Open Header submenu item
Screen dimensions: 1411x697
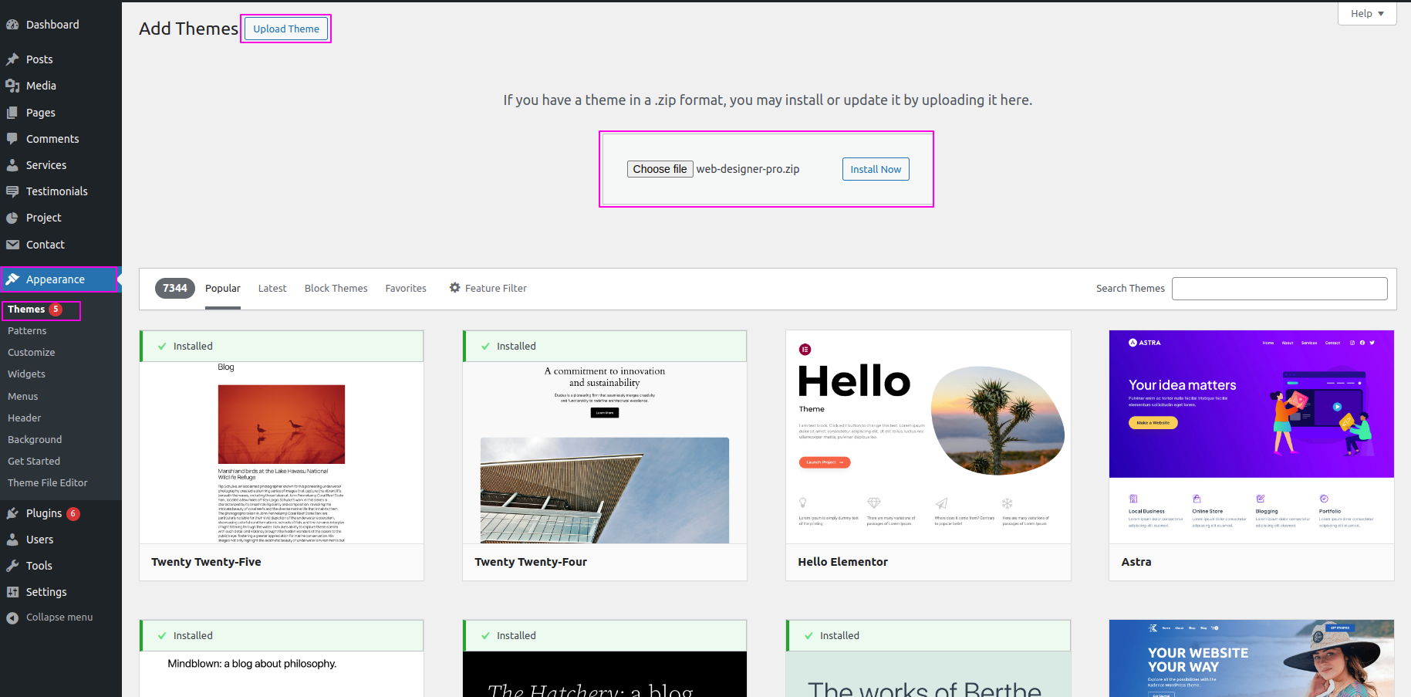pos(25,418)
